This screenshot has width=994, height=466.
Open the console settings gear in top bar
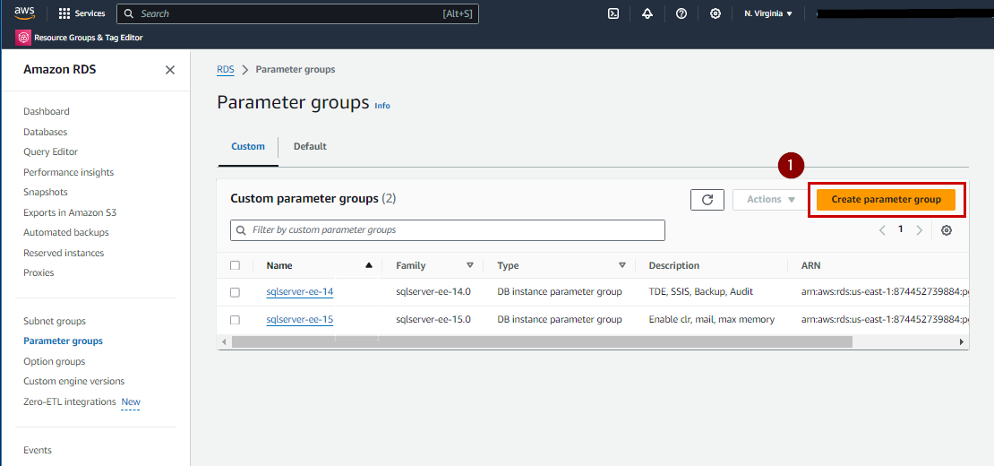pos(716,13)
